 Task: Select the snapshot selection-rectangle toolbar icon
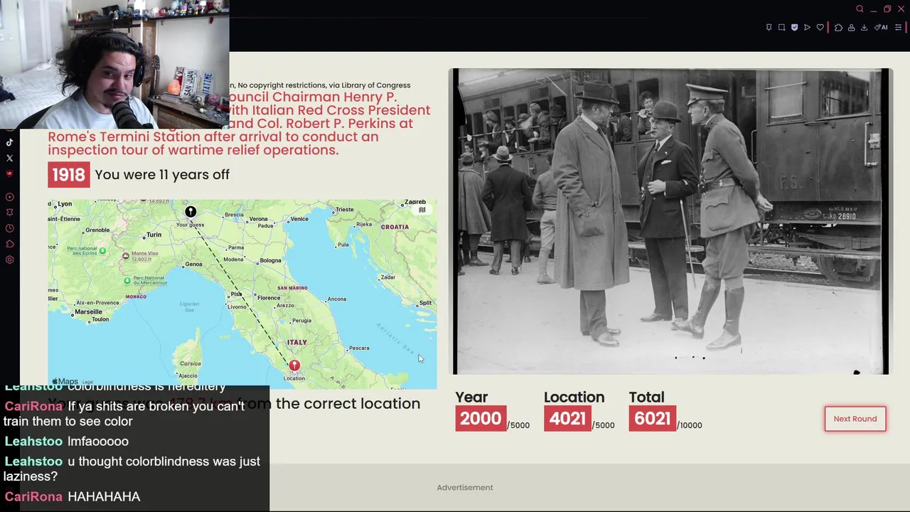[x=781, y=28]
